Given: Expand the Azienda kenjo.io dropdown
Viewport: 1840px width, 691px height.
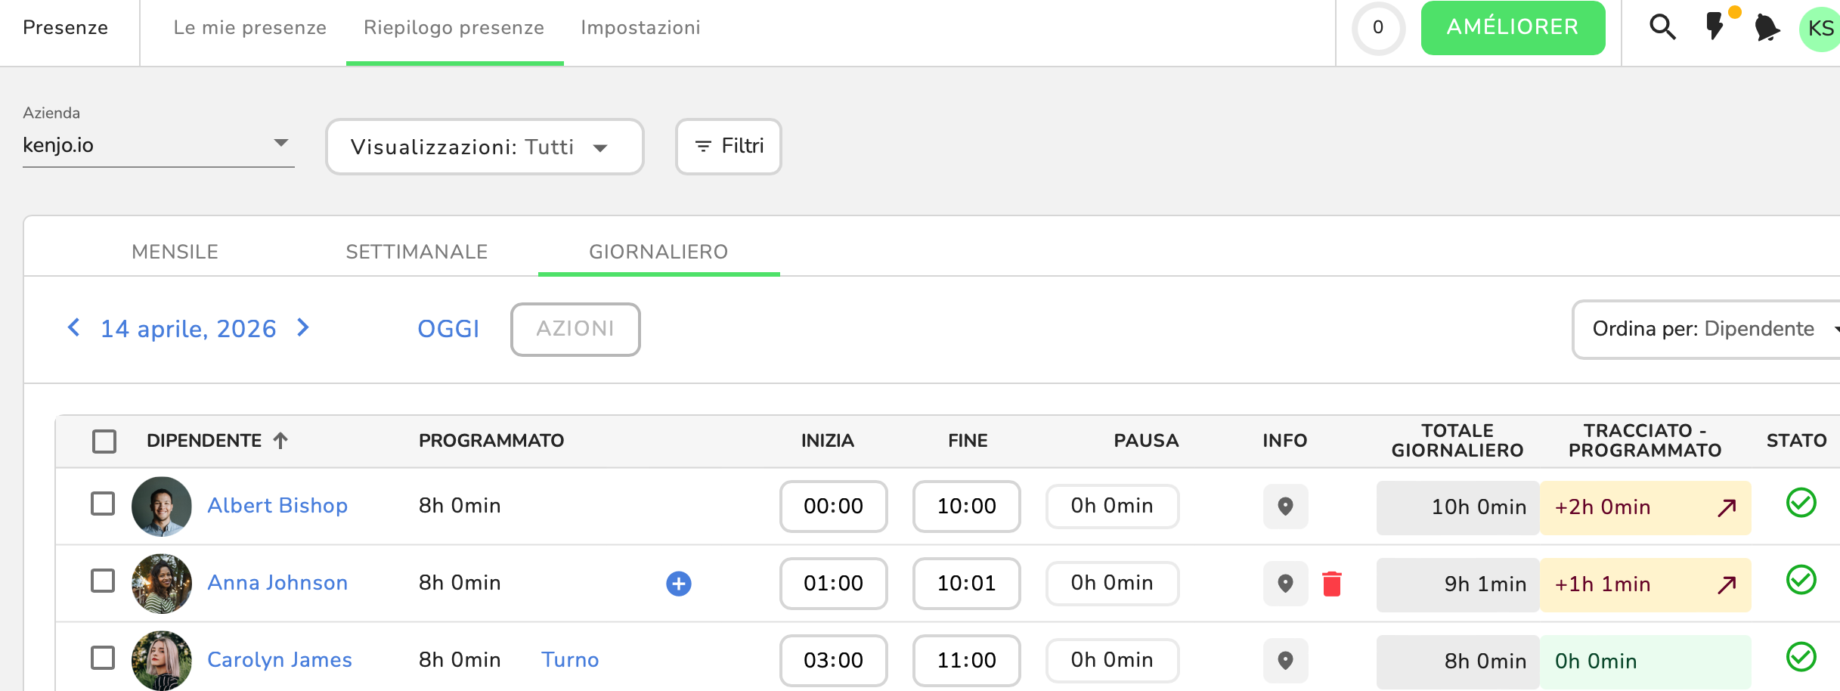Looking at the screenshot, I should [x=159, y=144].
